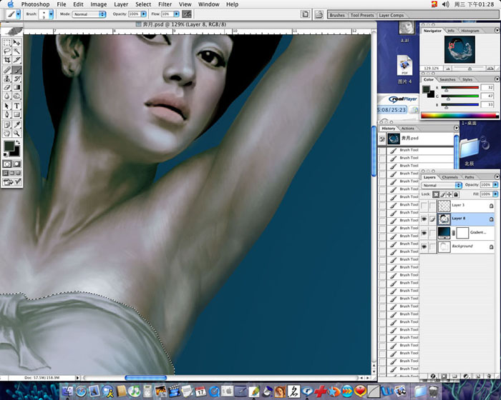Image resolution: width=501 pixels, height=400 pixels.
Task: Open the Flow slider arrow
Action: (176, 14)
